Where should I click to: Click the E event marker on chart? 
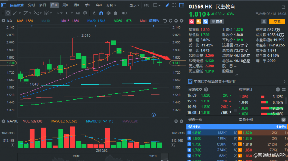tap(154, 115)
